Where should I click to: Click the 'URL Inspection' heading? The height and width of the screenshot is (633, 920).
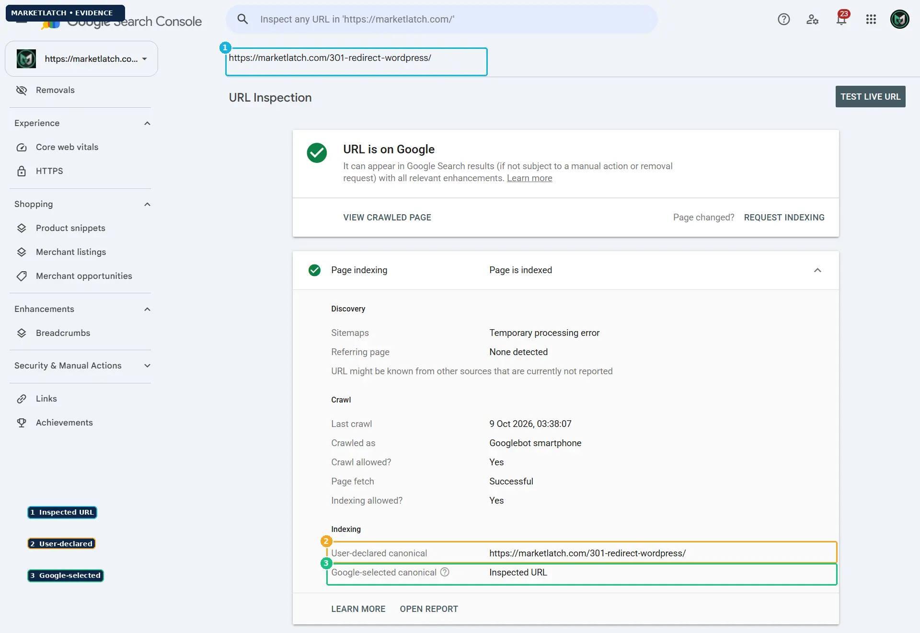point(270,98)
